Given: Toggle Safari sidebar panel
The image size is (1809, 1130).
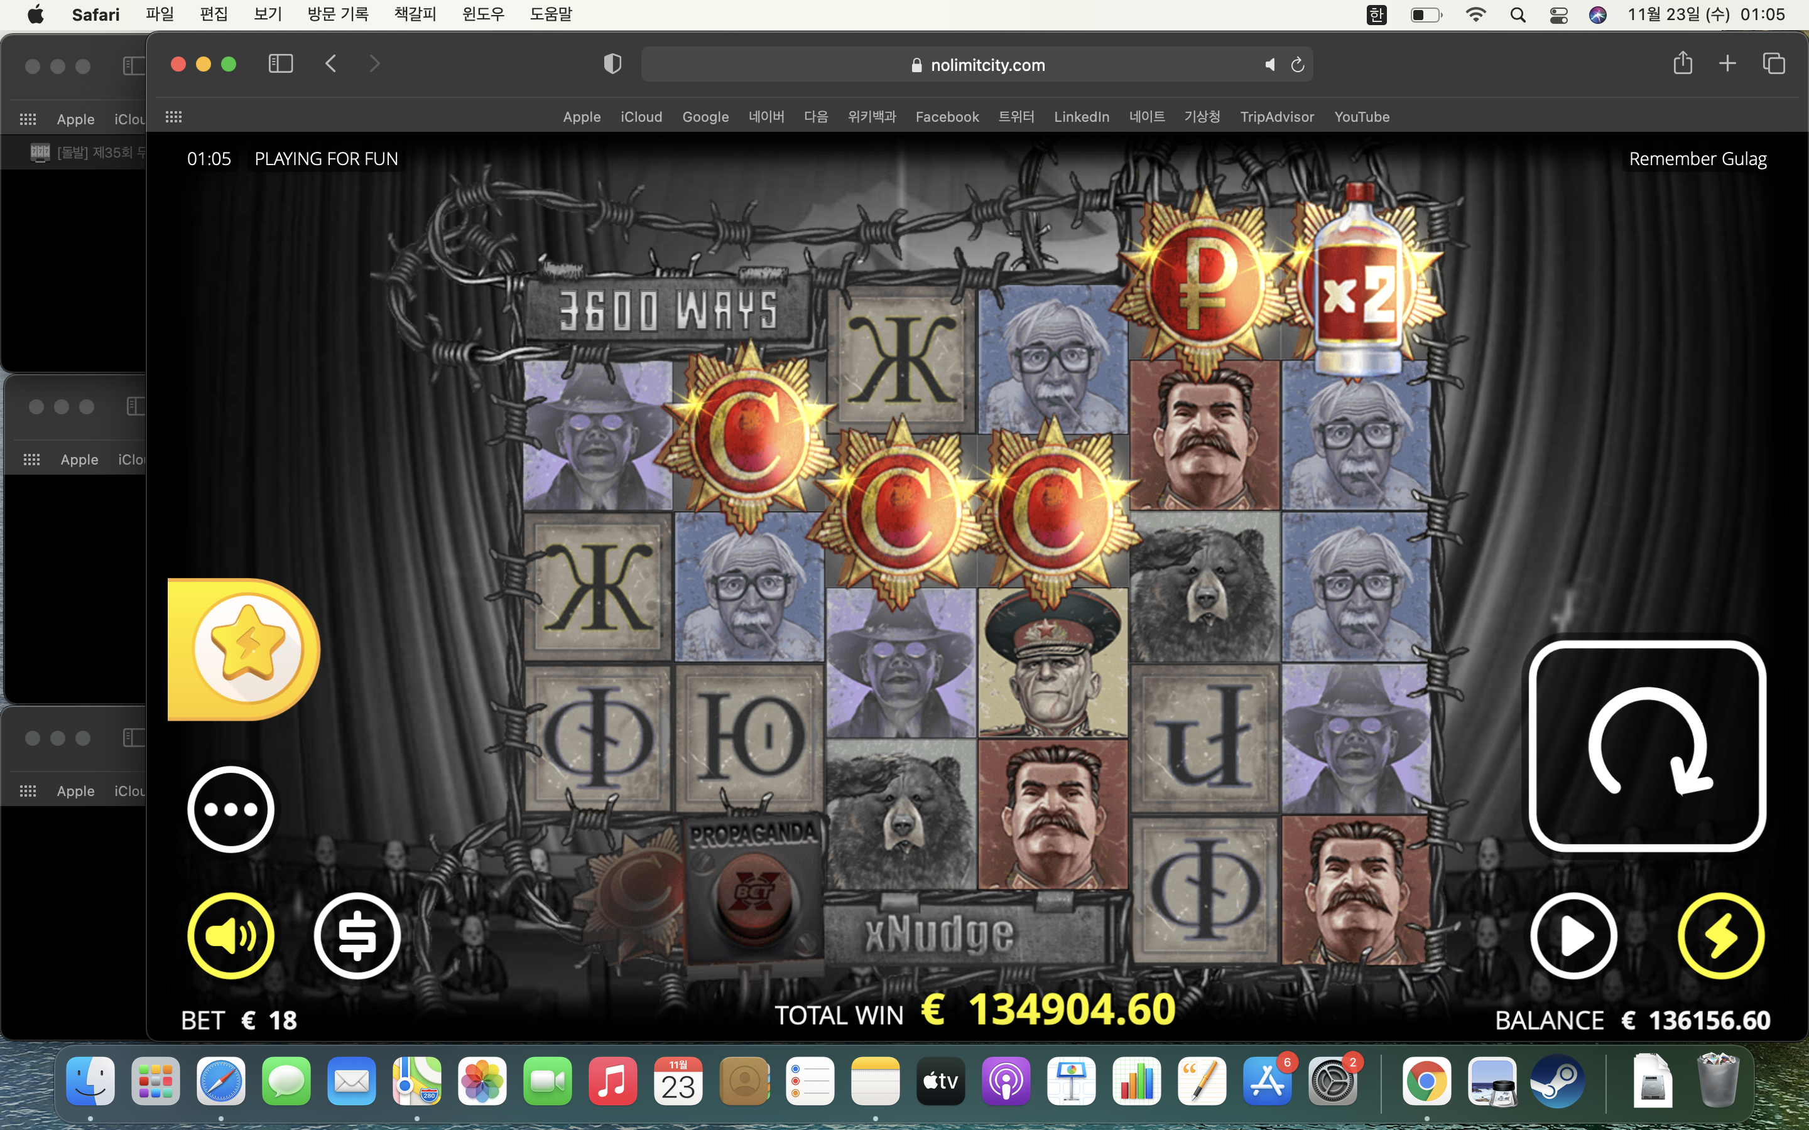Looking at the screenshot, I should coord(280,63).
